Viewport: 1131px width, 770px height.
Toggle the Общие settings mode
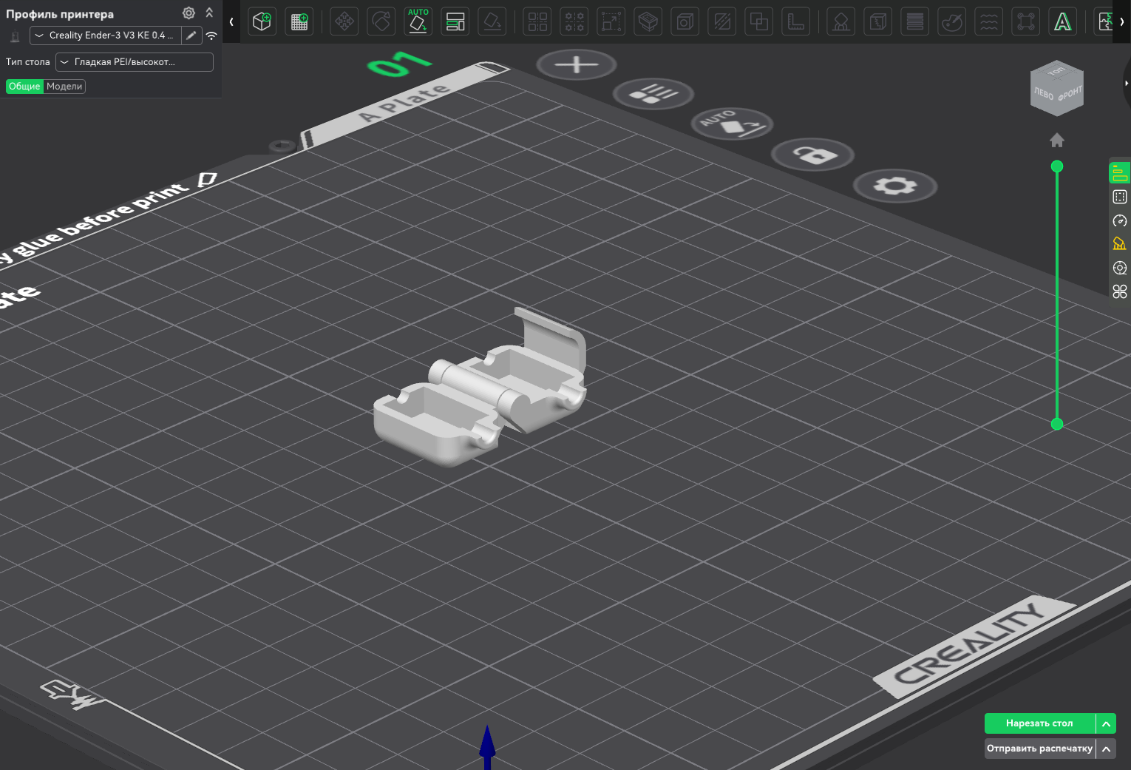(x=24, y=87)
